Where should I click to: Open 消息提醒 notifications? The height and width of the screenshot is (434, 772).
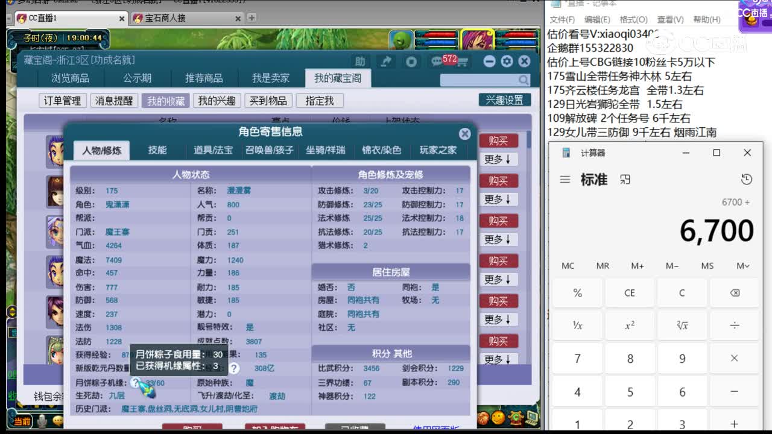[114, 101]
